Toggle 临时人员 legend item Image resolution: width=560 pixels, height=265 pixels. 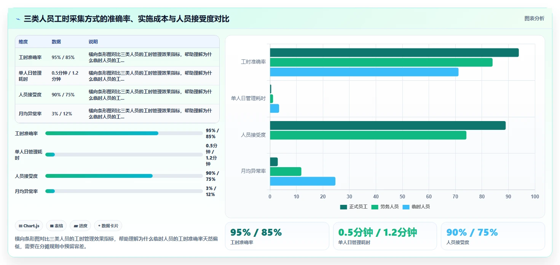416,207
